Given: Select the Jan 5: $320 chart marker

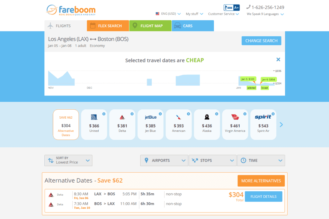Looking at the screenshot, I should click(x=248, y=79).
